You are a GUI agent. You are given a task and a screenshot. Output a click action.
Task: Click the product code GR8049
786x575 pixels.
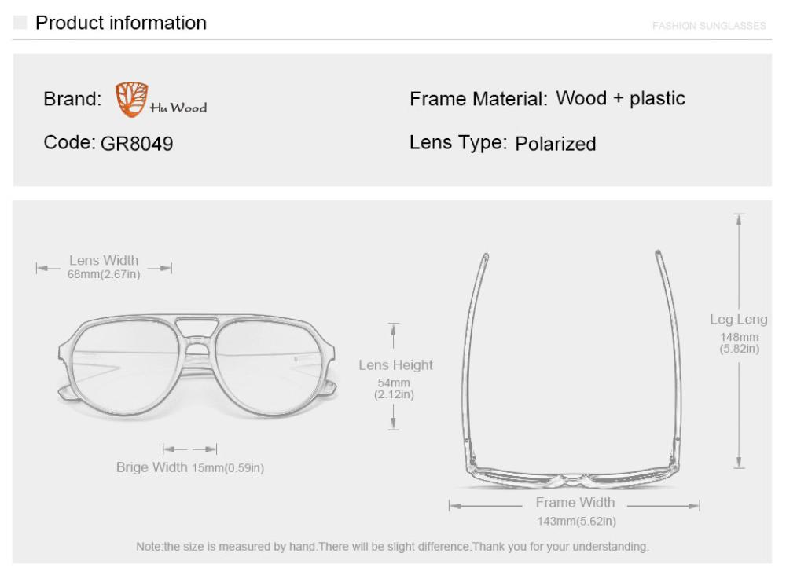[x=136, y=145]
